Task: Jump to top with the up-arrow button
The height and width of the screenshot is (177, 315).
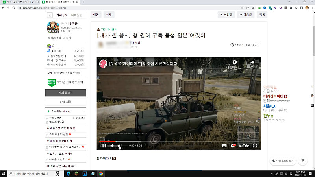Action: tap(303, 161)
